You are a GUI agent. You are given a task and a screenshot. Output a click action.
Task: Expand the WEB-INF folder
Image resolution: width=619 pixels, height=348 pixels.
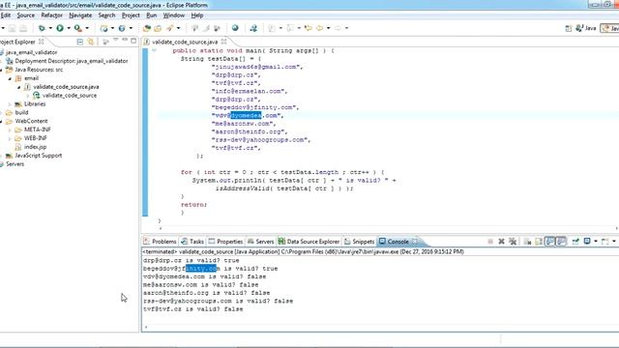(x=10, y=138)
